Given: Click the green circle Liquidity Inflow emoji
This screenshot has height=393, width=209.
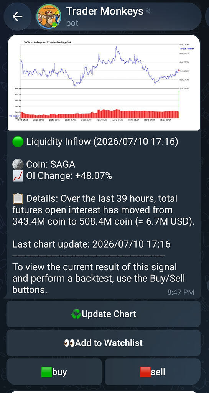Looking at the screenshot, I should (18, 142).
